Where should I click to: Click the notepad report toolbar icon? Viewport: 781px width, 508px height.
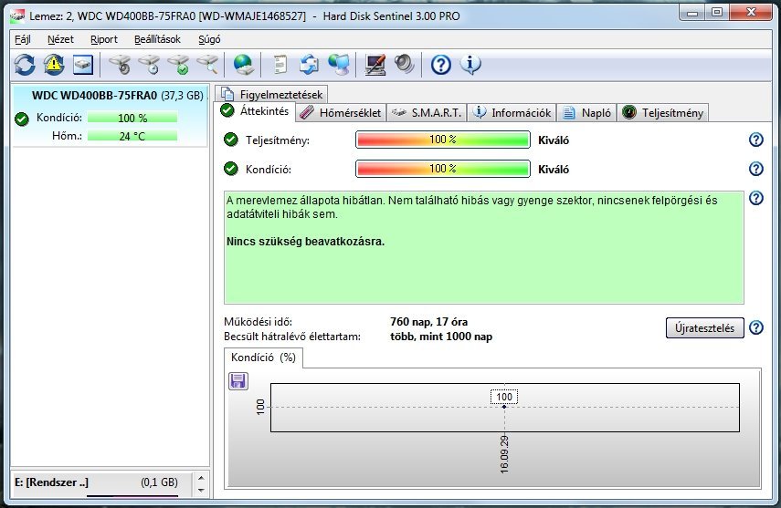(280, 65)
